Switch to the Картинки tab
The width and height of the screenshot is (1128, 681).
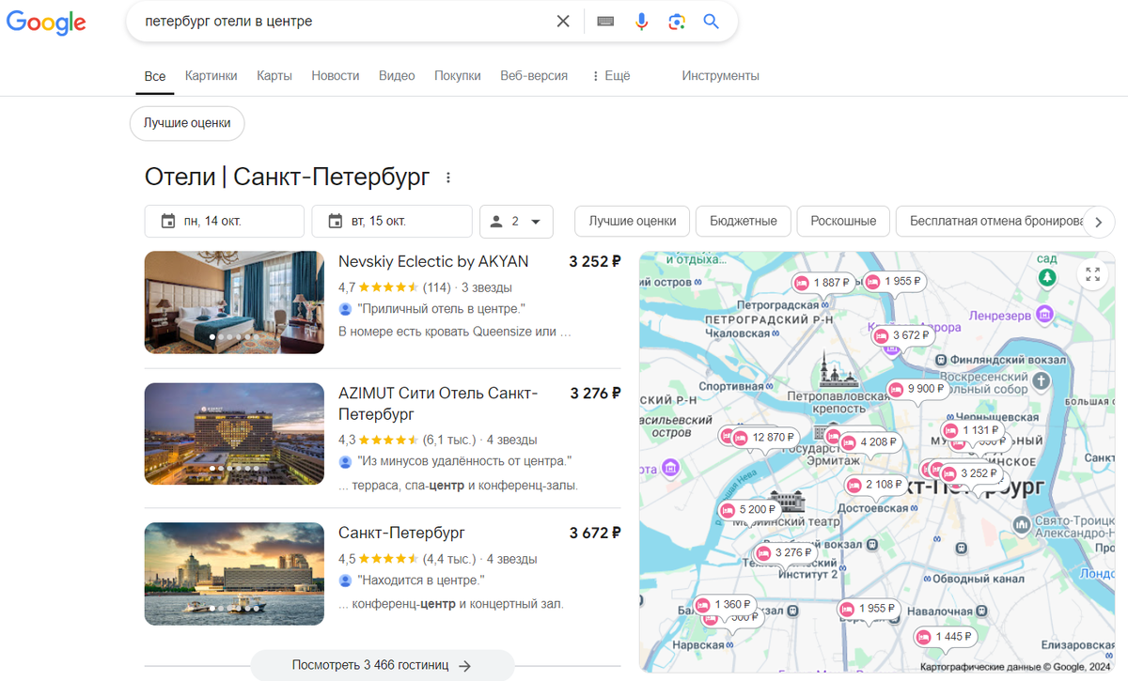[211, 75]
